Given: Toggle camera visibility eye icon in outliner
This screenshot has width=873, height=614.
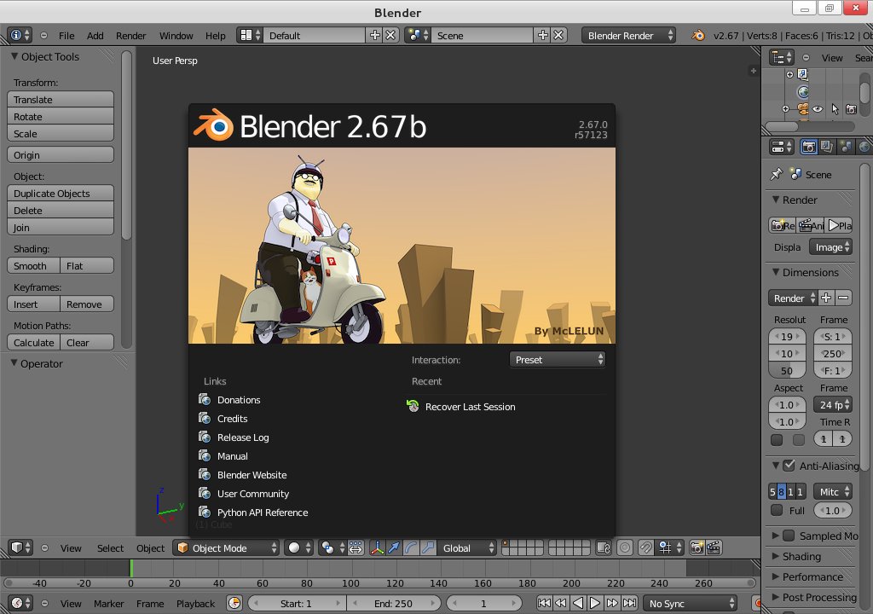Looking at the screenshot, I should pos(818,109).
